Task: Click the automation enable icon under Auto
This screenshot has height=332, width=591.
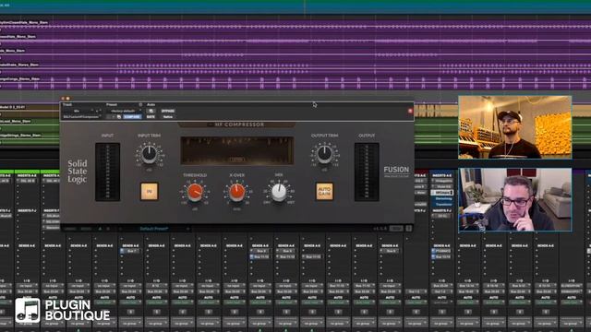Action: (151, 111)
